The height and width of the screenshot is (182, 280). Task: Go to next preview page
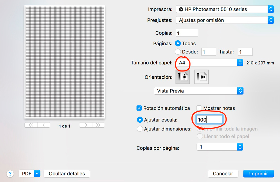tap(86, 125)
